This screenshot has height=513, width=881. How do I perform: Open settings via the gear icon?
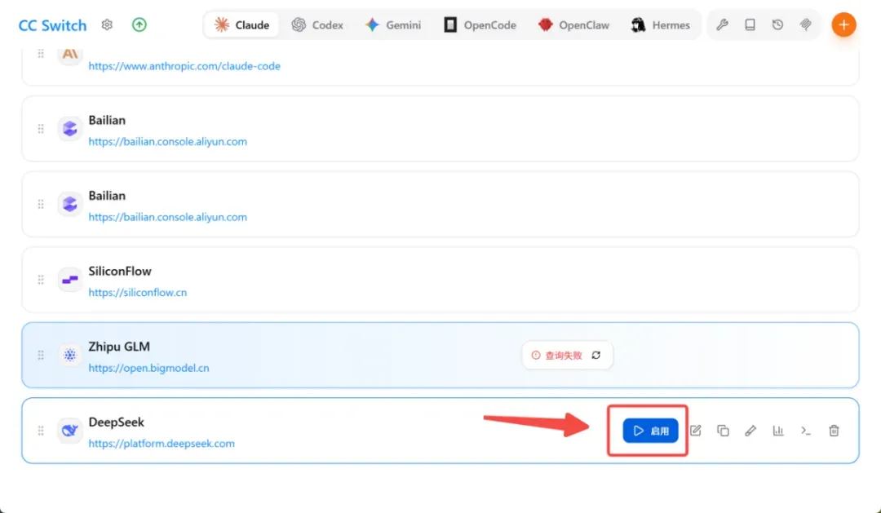pyautogui.click(x=107, y=24)
